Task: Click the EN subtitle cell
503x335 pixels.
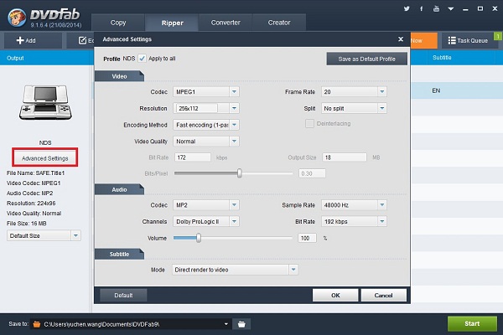Action: (436, 90)
